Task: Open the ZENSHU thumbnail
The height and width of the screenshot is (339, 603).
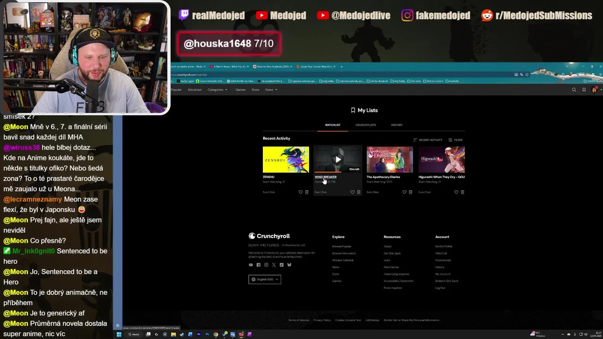Action: [x=286, y=160]
